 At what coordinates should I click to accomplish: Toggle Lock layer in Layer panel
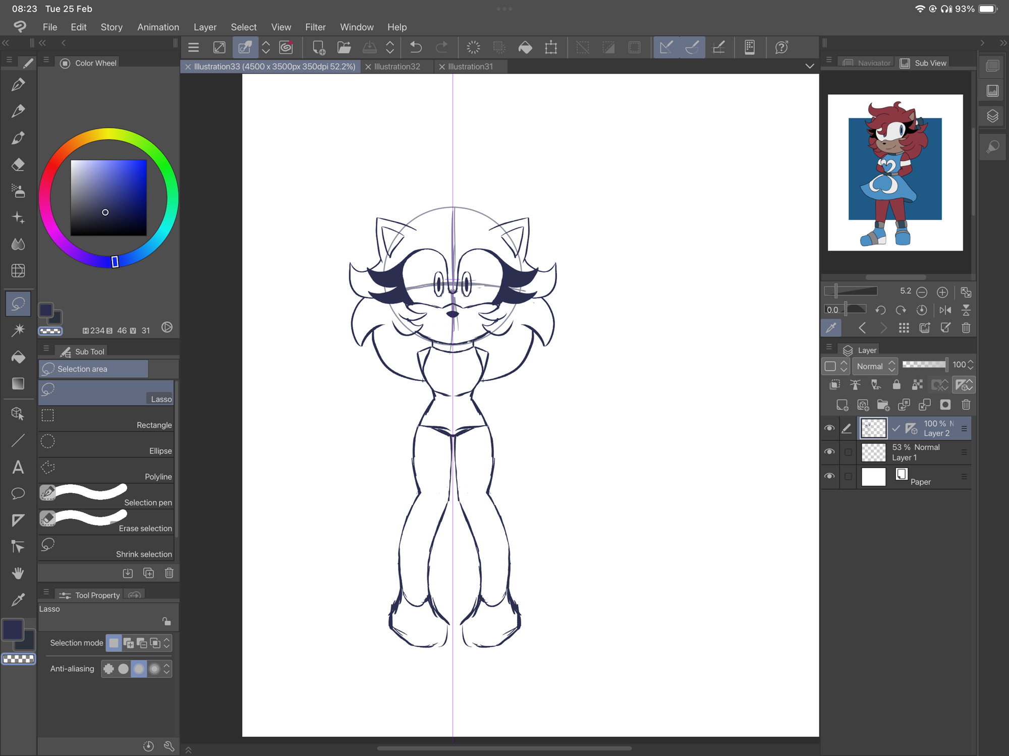pos(896,385)
